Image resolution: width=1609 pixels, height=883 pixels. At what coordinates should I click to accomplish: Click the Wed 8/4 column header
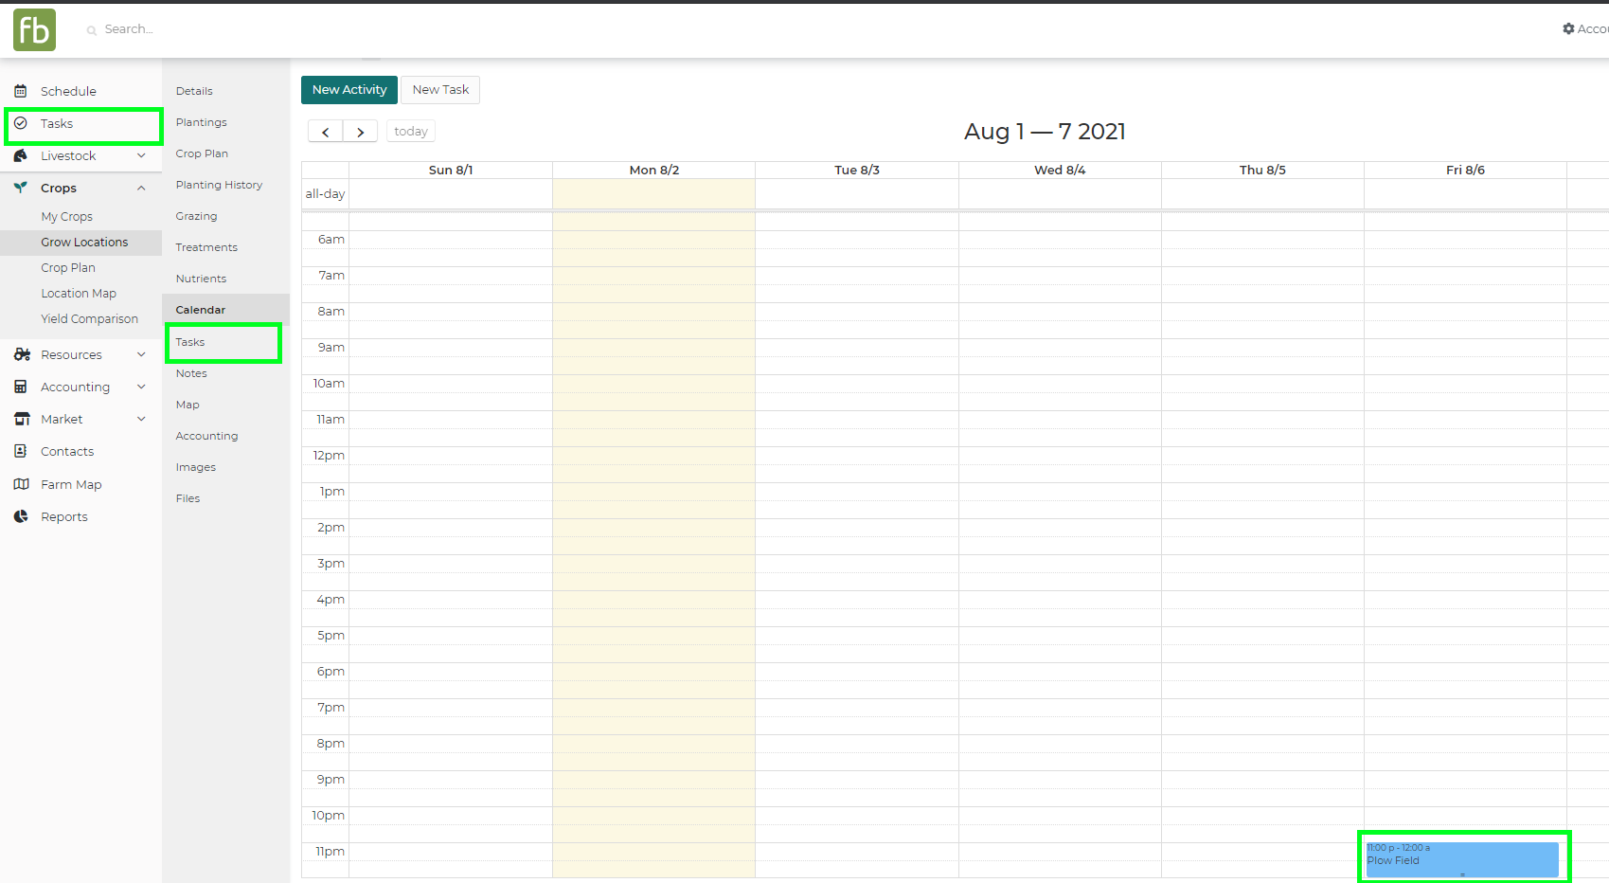1060,171
